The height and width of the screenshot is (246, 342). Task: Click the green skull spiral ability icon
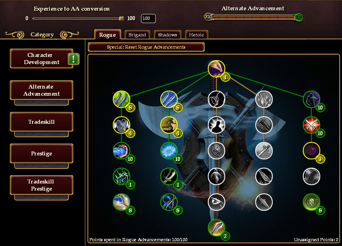(312, 202)
